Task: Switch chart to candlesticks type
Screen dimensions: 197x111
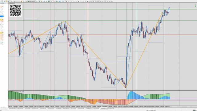Action: 39,1
